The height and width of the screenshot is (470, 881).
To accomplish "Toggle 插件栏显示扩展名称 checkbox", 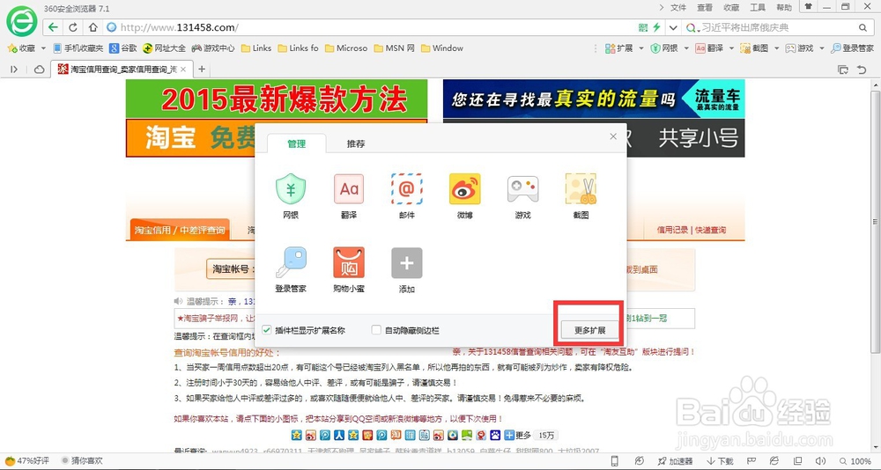I will [267, 330].
